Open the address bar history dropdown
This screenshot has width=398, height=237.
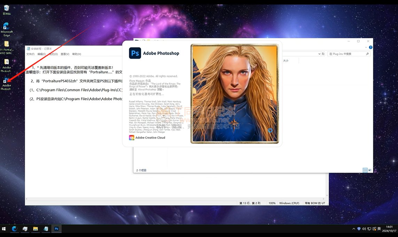tap(319, 54)
